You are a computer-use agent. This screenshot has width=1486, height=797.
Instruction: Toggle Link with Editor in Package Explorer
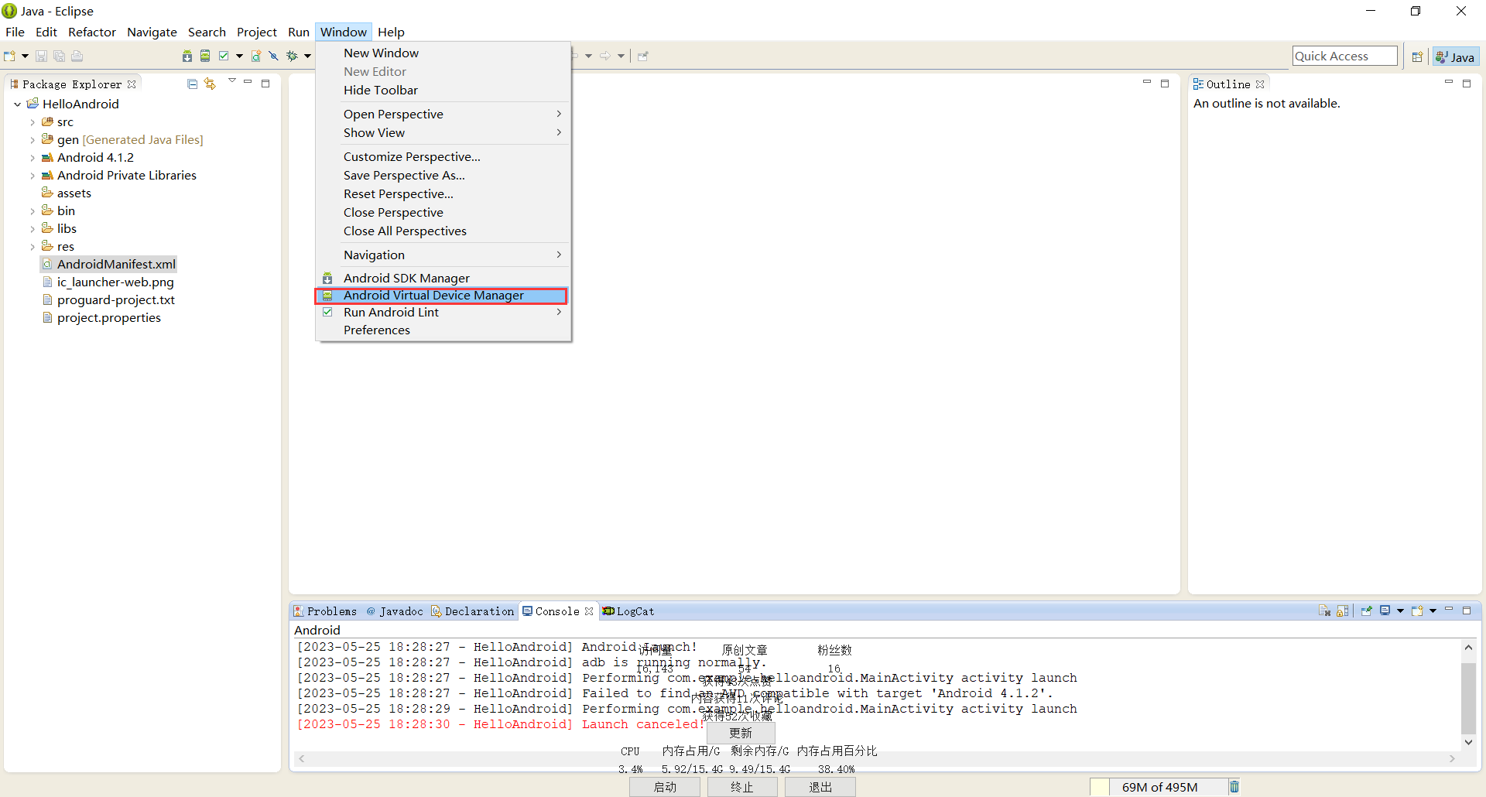210,84
